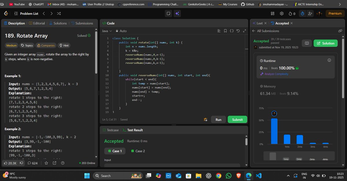347x181 pixels.
Task: Go to previous problem arrow
Action: point(44,14)
